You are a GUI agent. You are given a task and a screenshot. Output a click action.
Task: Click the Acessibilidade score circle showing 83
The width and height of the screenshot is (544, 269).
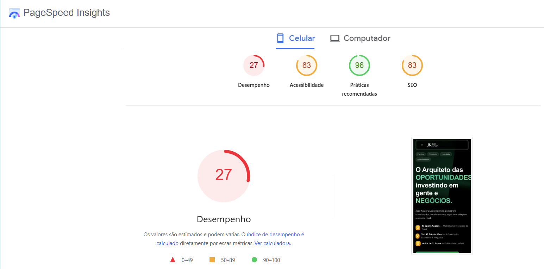[x=306, y=65]
